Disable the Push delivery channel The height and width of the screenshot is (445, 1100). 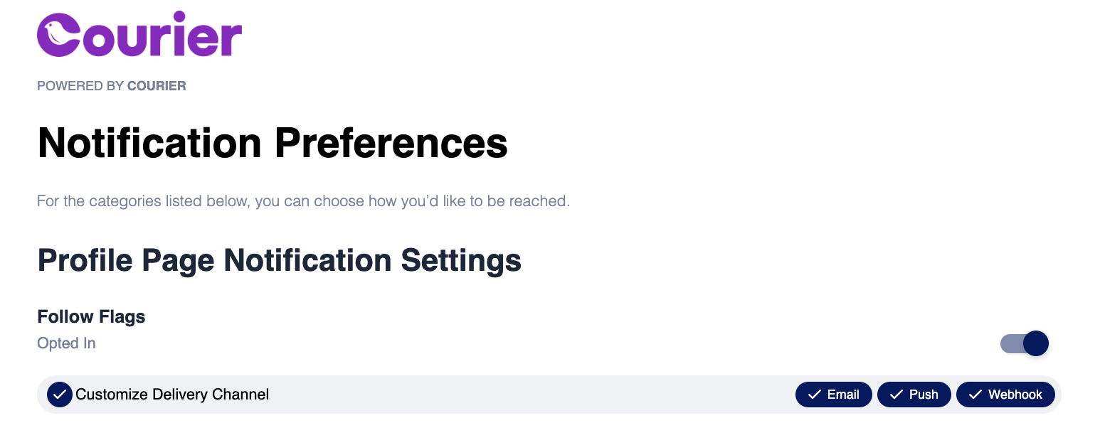914,394
